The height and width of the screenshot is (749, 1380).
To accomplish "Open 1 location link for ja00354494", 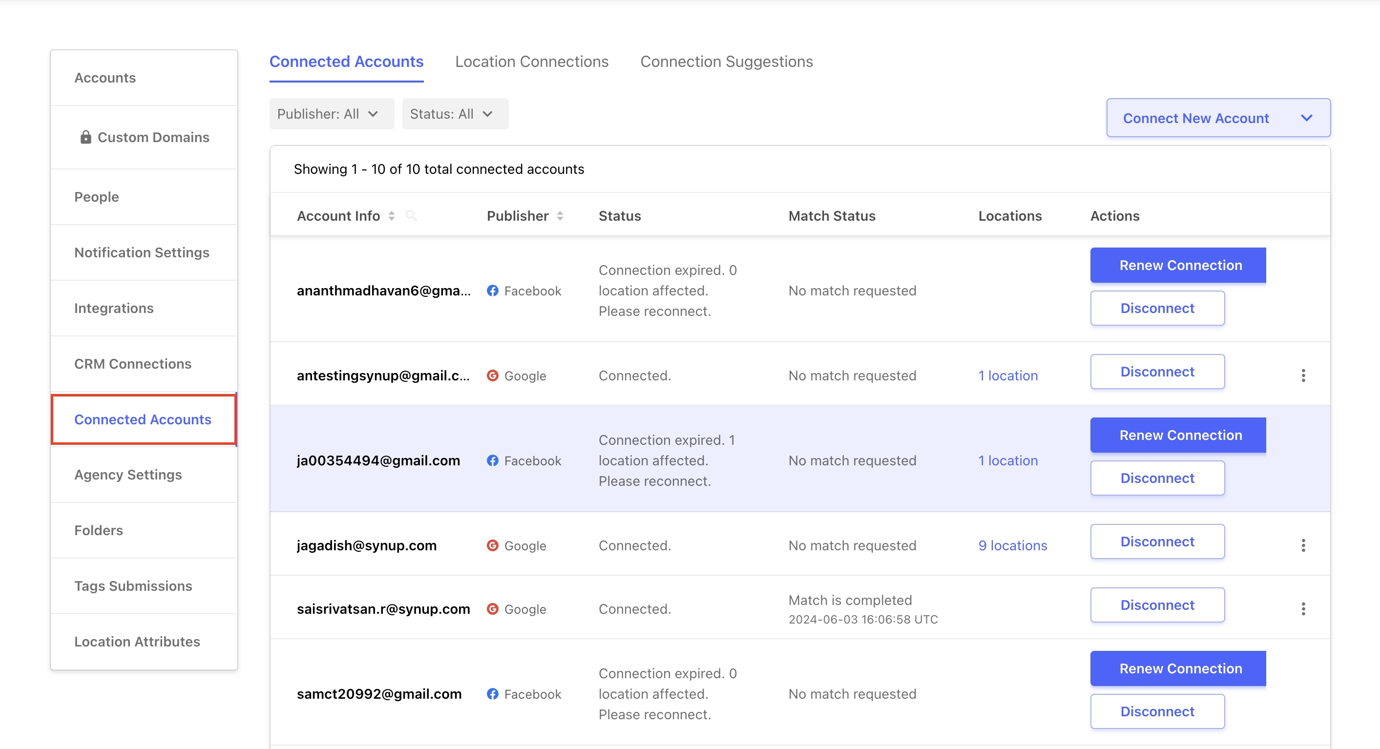I will pos(1008,460).
